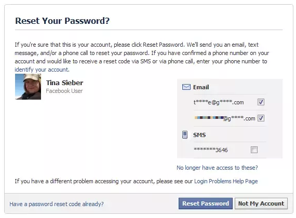Open 'No longer have access to these?' link
296x218 pixels.
click(217, 168)
